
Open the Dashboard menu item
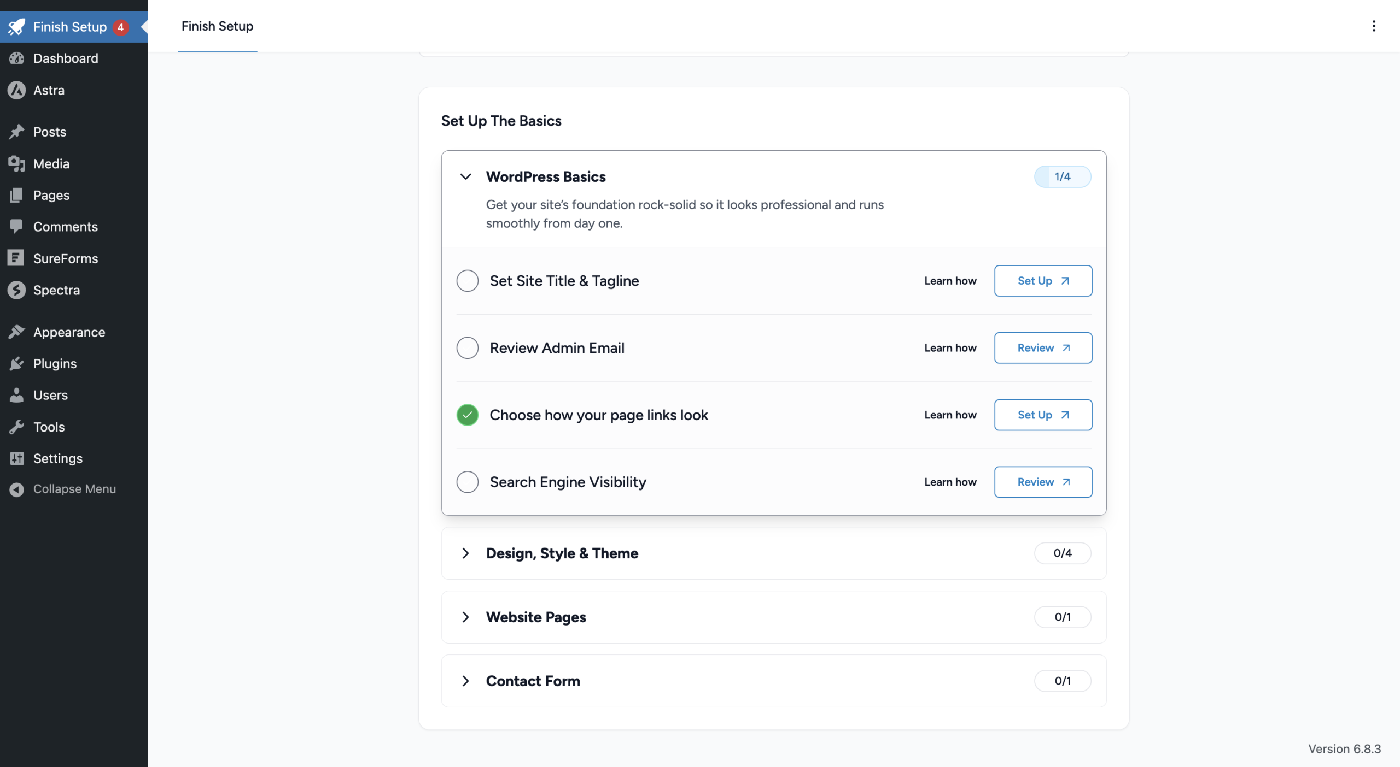[66, 58]
